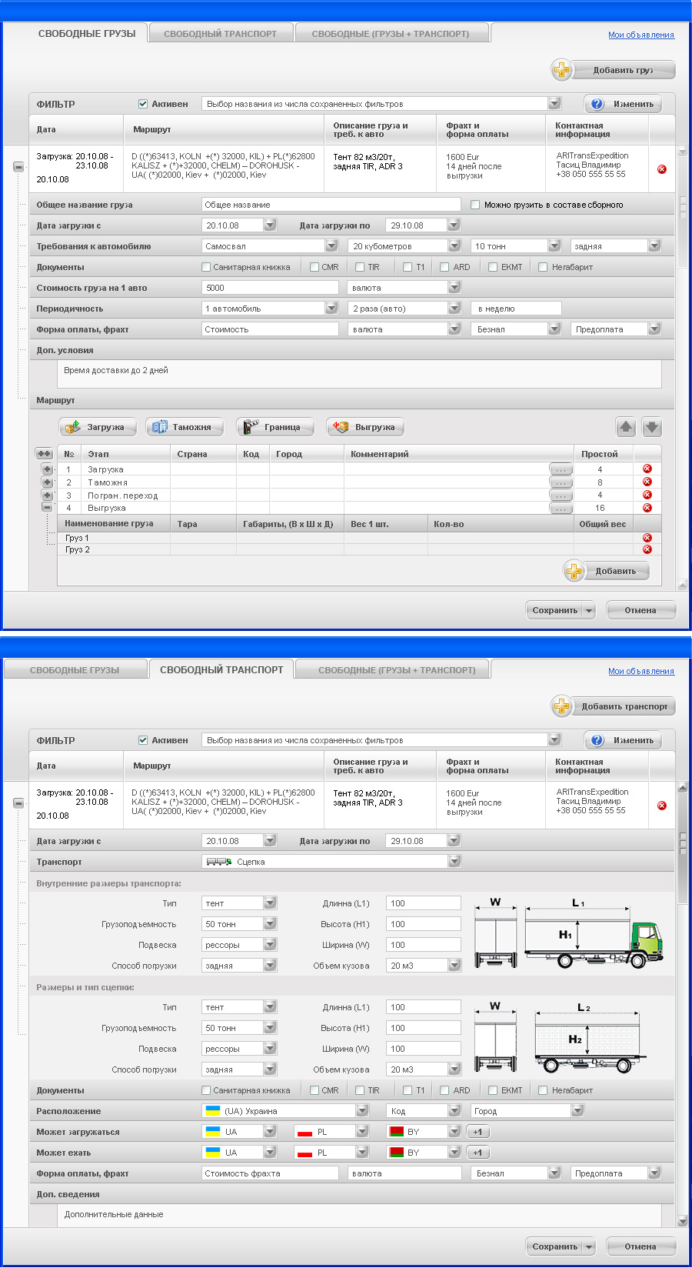This screenshot has width=692, height=1268.
Task: Expand the (UA) Украина location dropdown
Action: point(362,1111)
